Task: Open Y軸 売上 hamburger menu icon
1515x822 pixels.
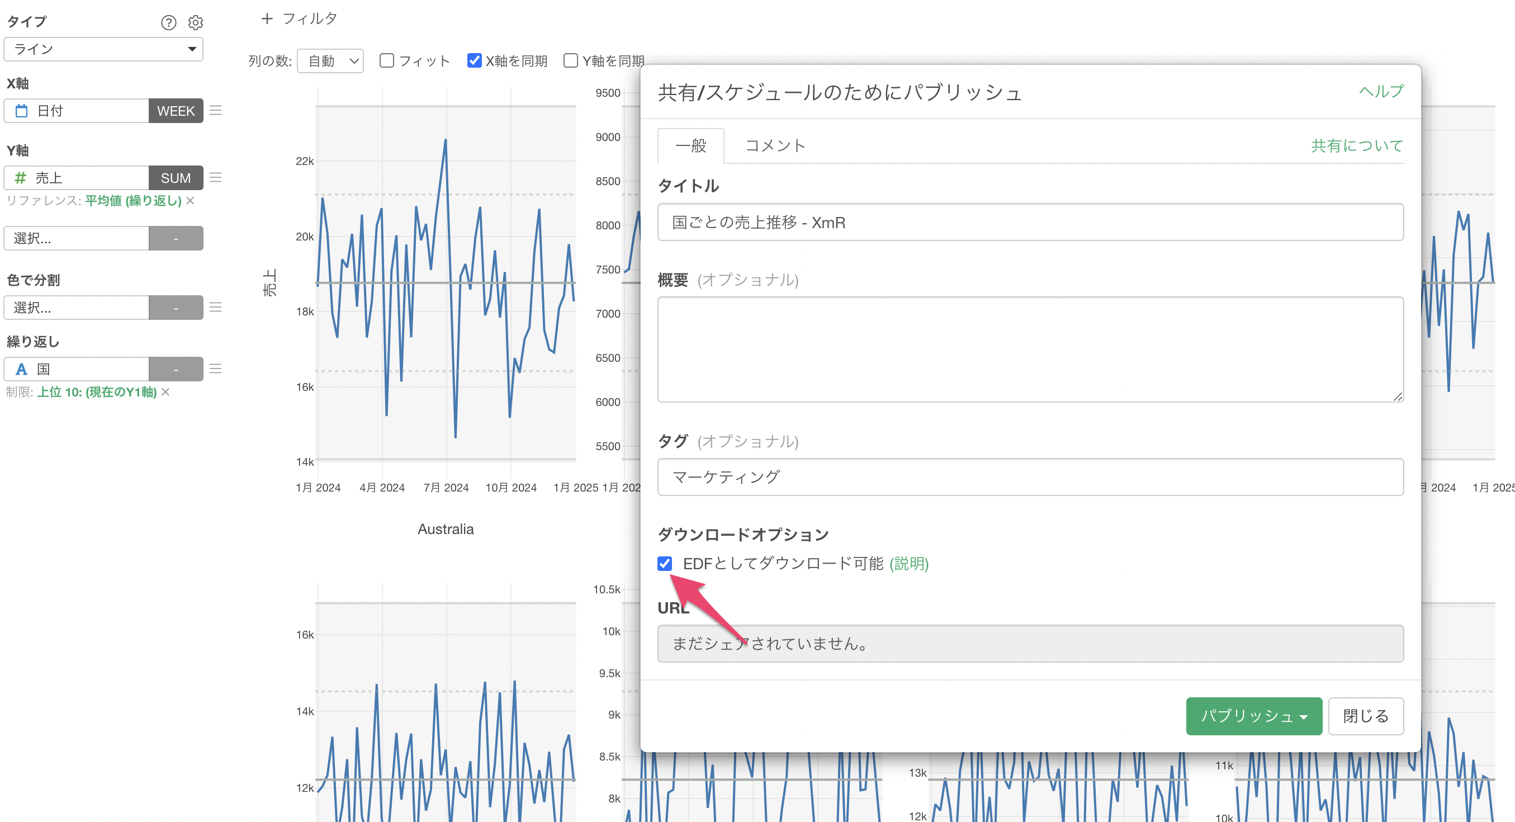Action: click(215, 178)
